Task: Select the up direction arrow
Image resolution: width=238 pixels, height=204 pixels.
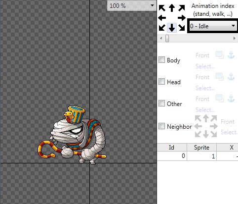Action: click(x=172, y=8)
